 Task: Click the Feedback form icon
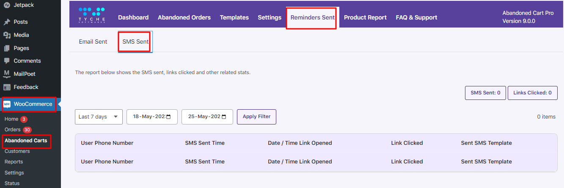point(7,87)
